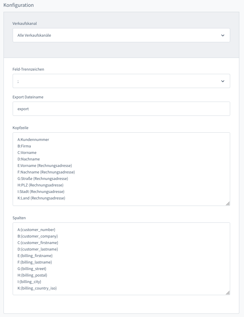
Task: Click the Spalten label
Action: pos(19,218)
